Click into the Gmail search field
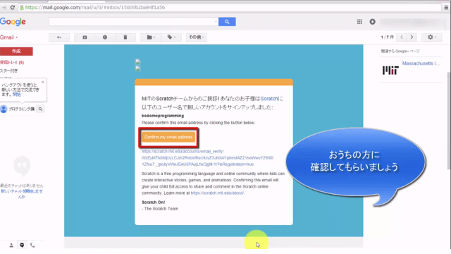This screenshot has height=254, width=451. click(x=133, y=22)
